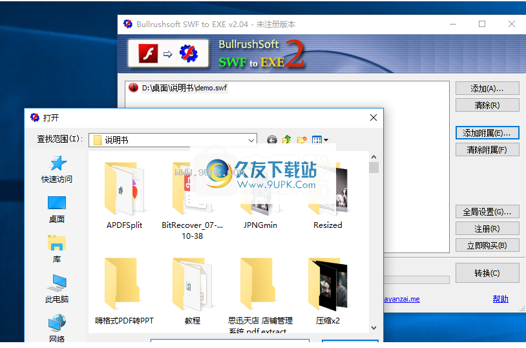Click 立即购买(B) button

[487, 245]
